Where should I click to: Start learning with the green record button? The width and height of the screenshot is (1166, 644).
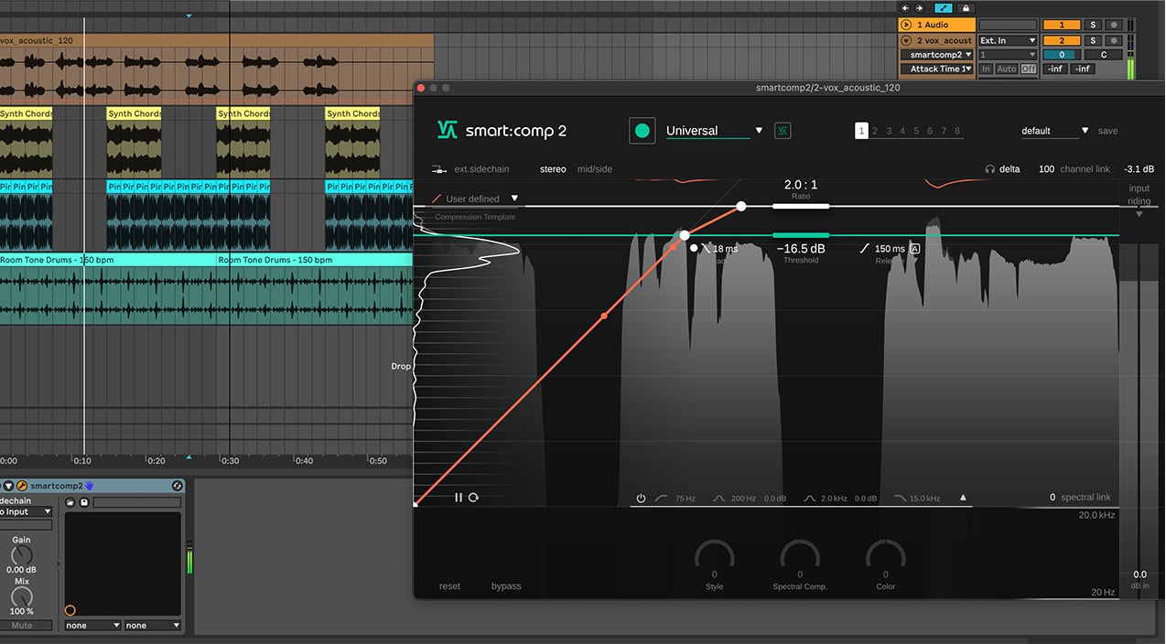coord(642,131)
